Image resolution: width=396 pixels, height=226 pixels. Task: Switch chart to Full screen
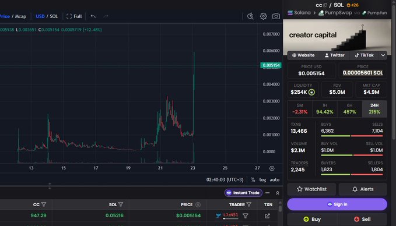click(x=74, y=16)
